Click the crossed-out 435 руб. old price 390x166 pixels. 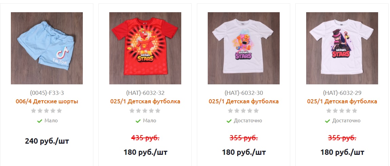point(145,138)
